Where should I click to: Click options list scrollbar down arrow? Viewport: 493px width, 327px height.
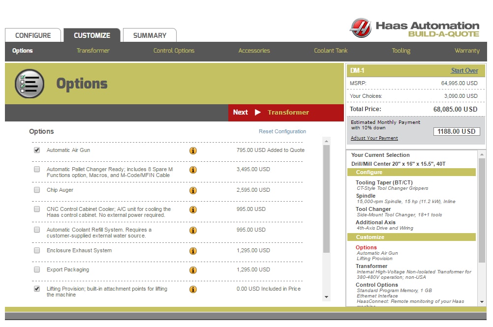326,297
